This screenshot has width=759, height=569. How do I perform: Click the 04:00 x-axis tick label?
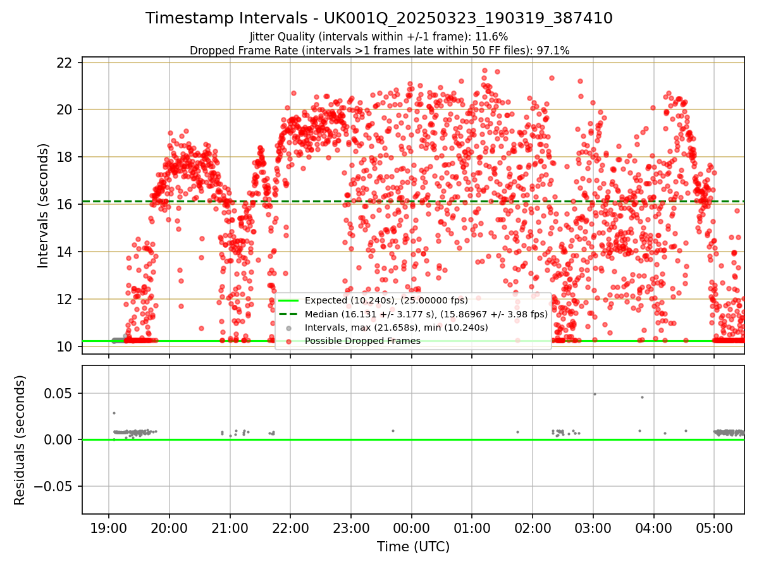coord(653,528)
